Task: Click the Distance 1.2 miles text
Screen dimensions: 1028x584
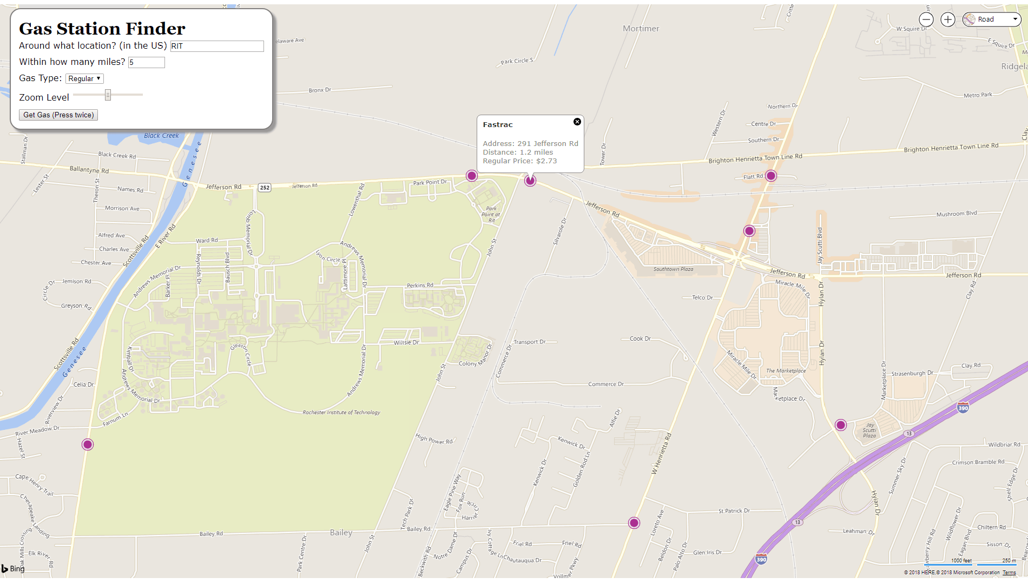Action: [518, 152]
